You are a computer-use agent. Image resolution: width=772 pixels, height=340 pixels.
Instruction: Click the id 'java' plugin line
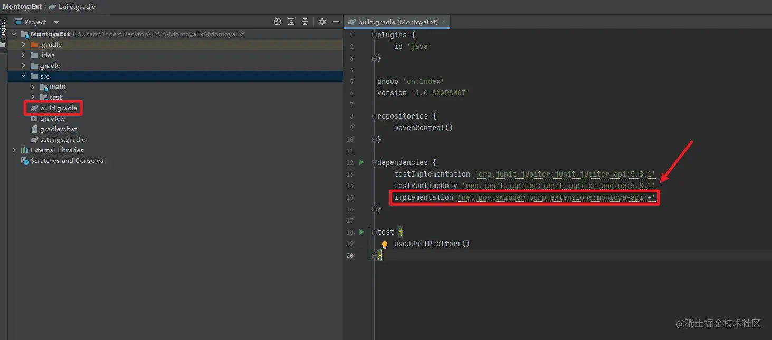point(413,46)
